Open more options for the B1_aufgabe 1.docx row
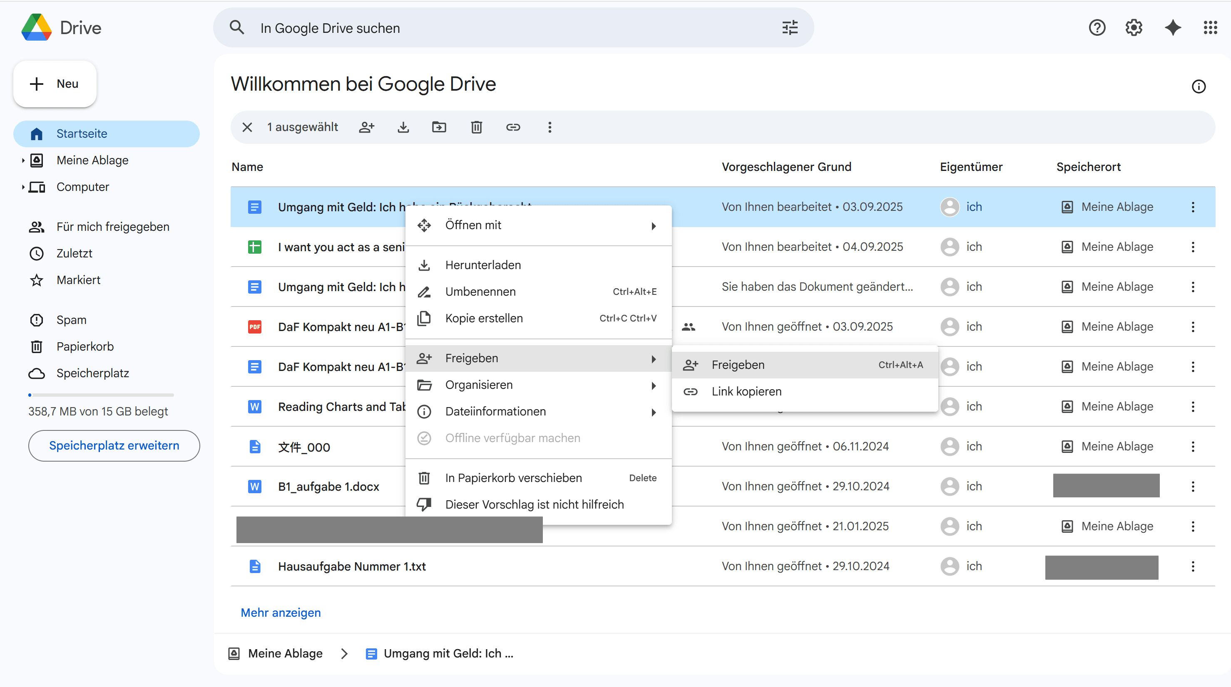The image size is (1231, 687). click(1193, 487)
